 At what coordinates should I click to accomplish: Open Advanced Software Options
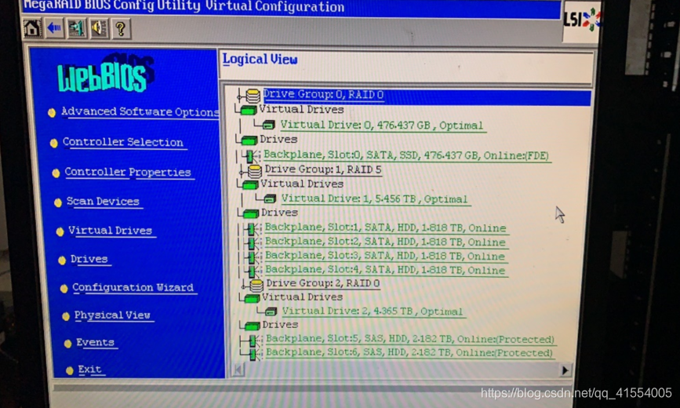point(140,111)
